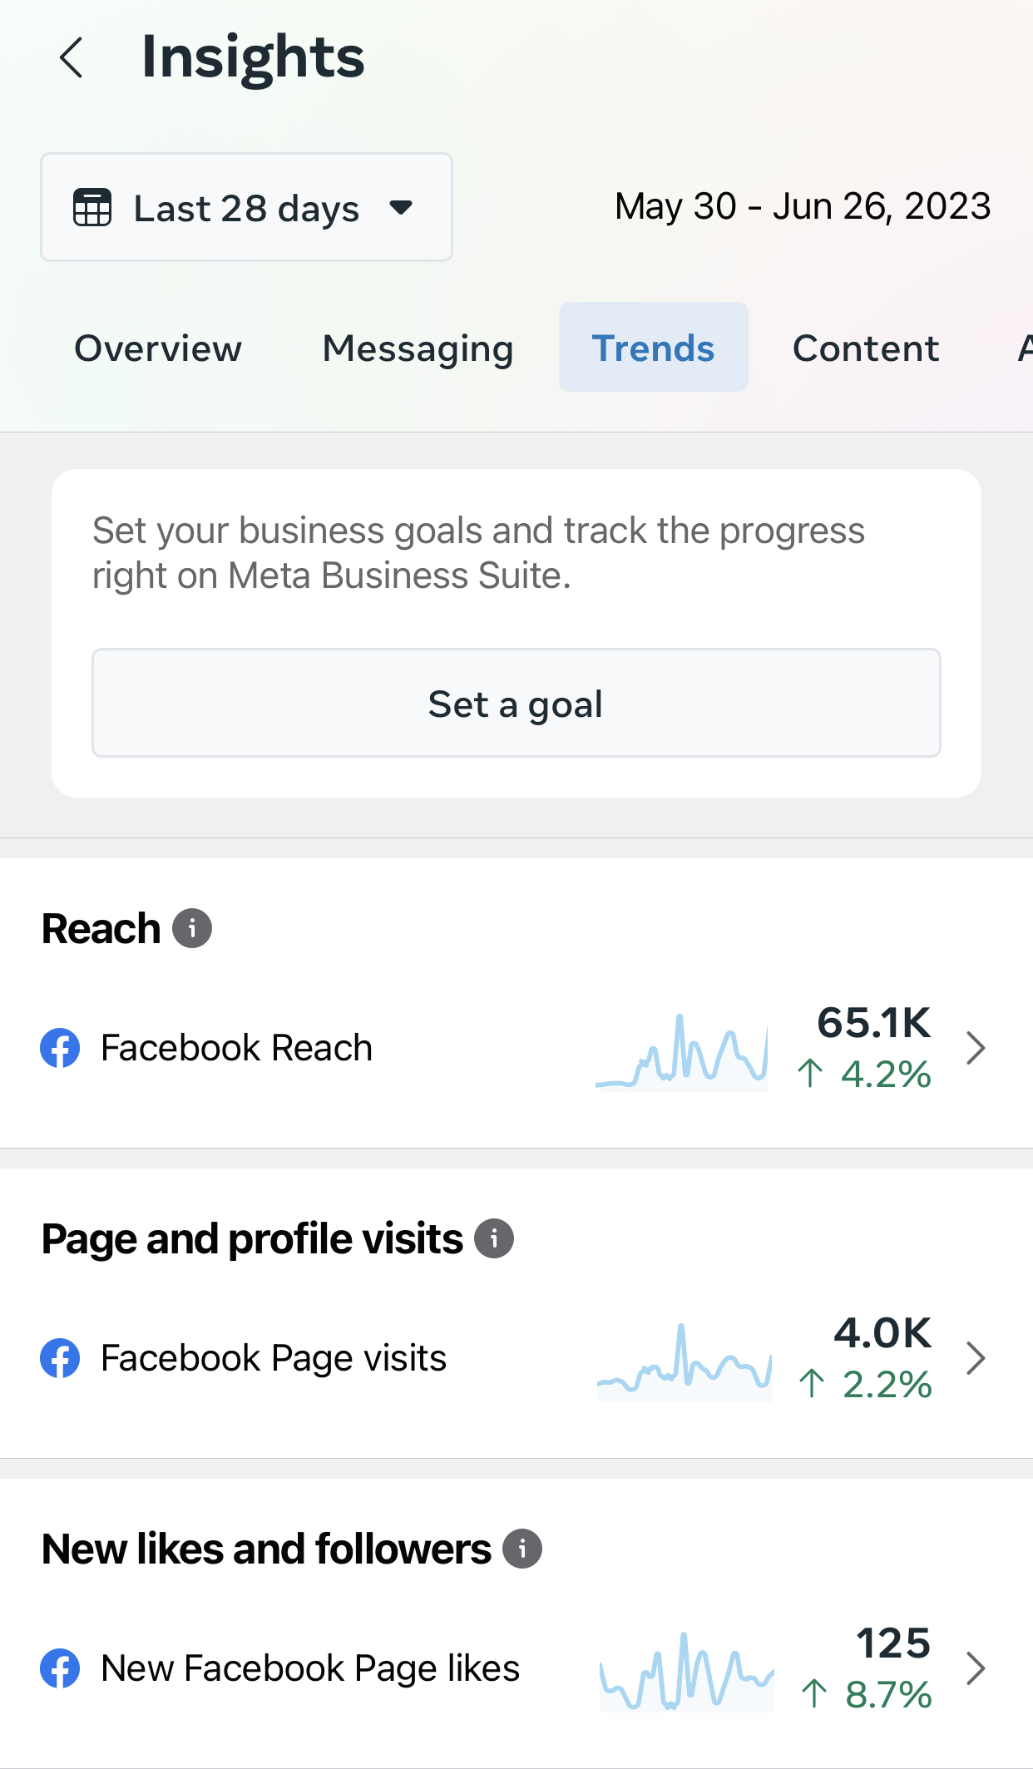Open the Reach info icon
The width and height of the screenshot is (1033, 1769).
(x=192, y=928)
